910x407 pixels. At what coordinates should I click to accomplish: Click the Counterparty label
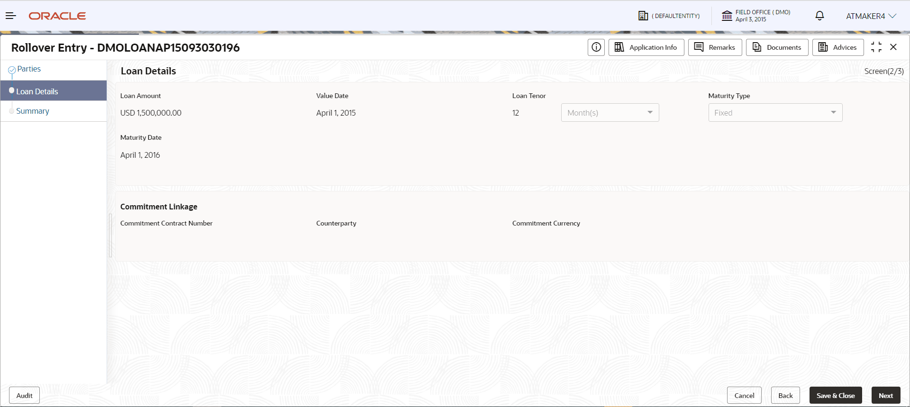(x=336, y=223)
